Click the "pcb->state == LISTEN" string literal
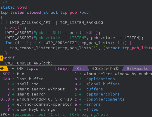152x117 pixels. 60,38
